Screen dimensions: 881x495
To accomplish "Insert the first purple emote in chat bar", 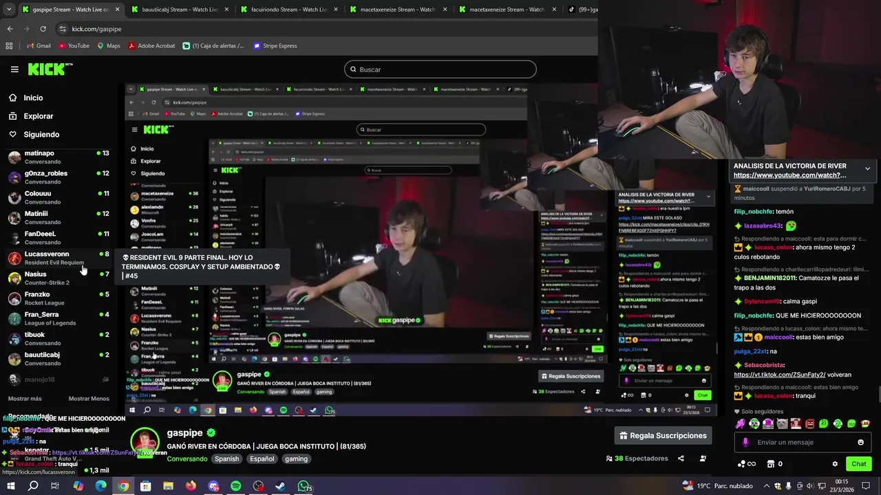I will tap(740, 423).
